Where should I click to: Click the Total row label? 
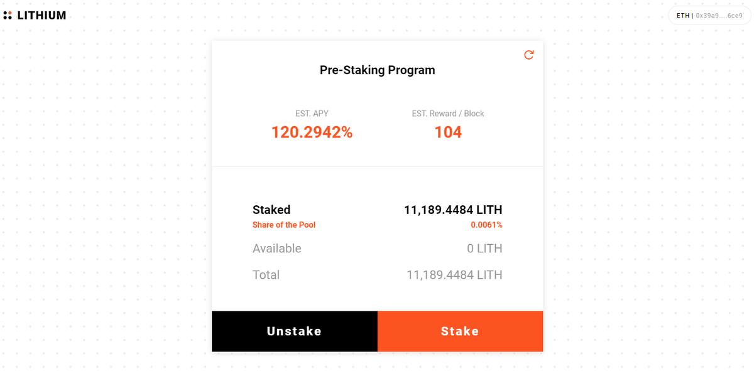[x=266, y=275]
